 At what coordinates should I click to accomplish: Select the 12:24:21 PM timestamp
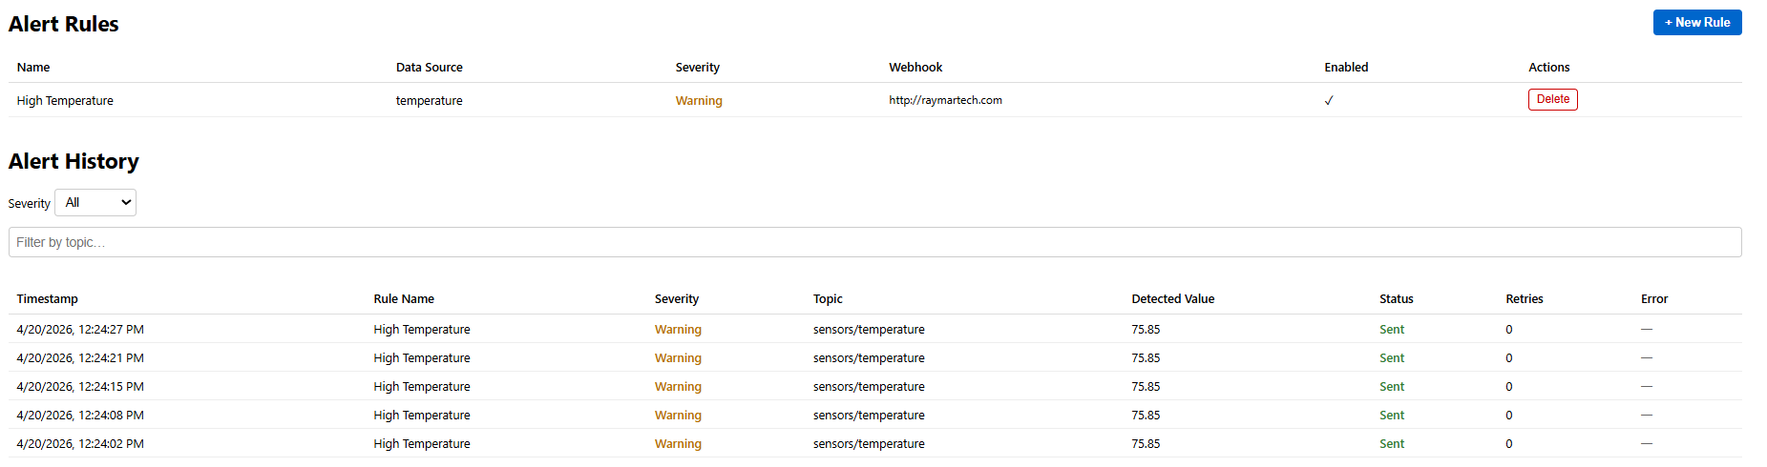(x=80, y=358)
